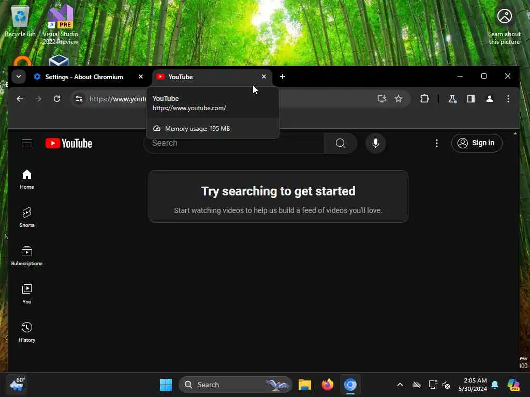
Task: Launch Firefox from the taskbar
Action: pos(327,385)
